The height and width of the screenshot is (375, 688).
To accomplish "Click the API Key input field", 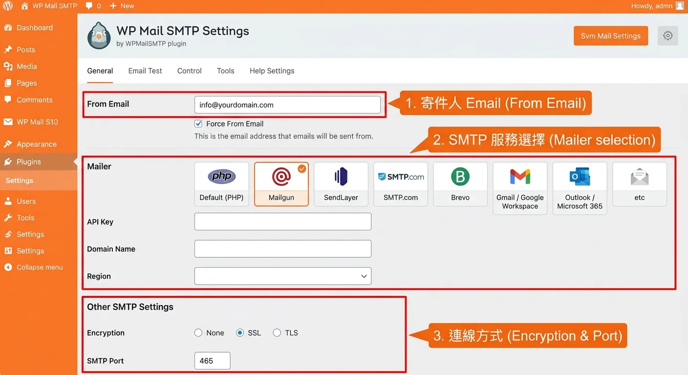I will (282, 221).
